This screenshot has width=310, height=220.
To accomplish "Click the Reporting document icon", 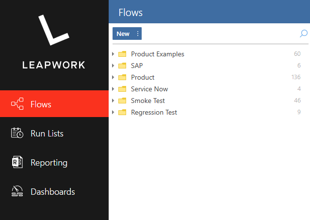I will [17, 162].
